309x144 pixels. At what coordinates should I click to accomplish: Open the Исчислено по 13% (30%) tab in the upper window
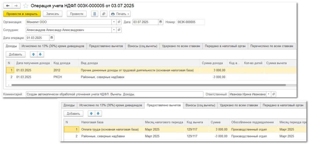53,46
